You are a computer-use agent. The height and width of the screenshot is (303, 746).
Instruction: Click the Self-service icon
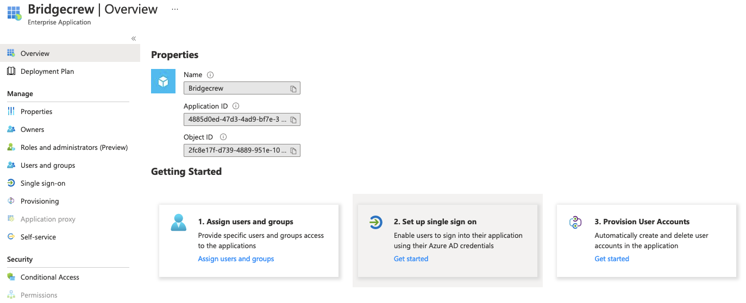[x=11, y=237]
